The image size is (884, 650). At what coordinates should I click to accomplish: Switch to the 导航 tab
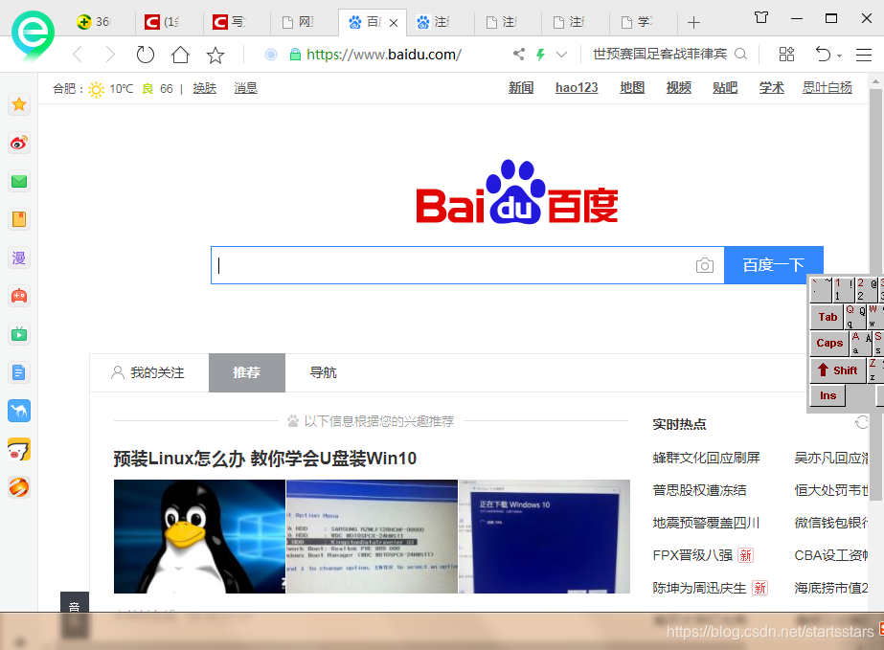coord(323,372)
